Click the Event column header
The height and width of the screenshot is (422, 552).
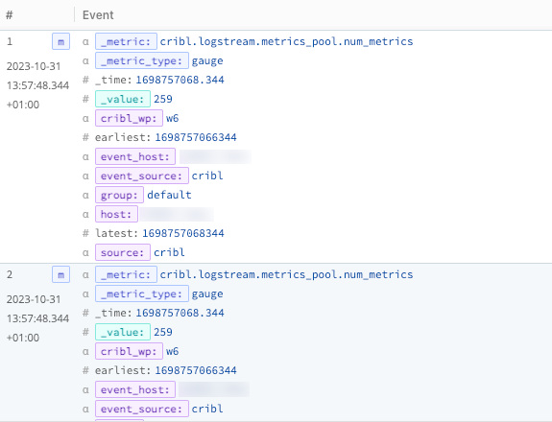tap(98, 15)
